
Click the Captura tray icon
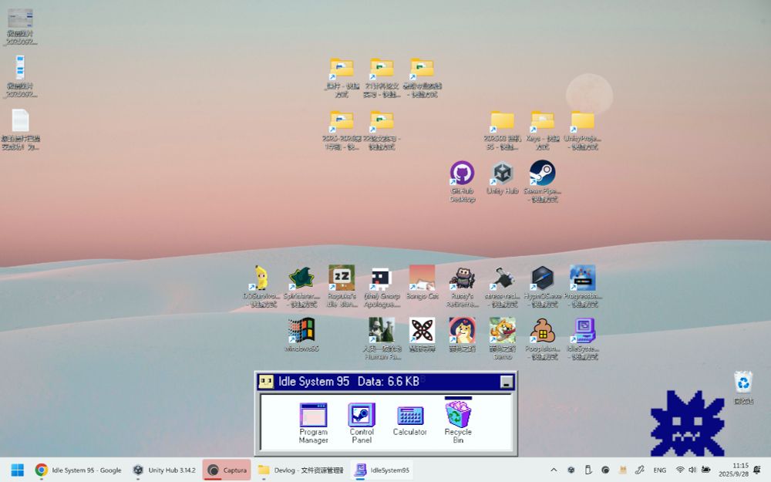605,470
